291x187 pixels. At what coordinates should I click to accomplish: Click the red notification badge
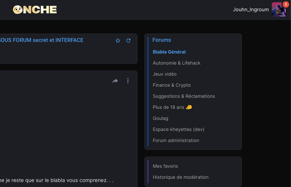click(x=285, y=5)
